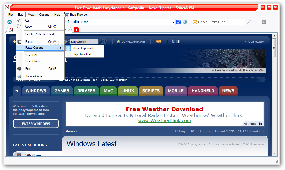Open the NEWS category tab
This screenshot has height=170, width=285.
pyautogui.click(x=228, y=91)
